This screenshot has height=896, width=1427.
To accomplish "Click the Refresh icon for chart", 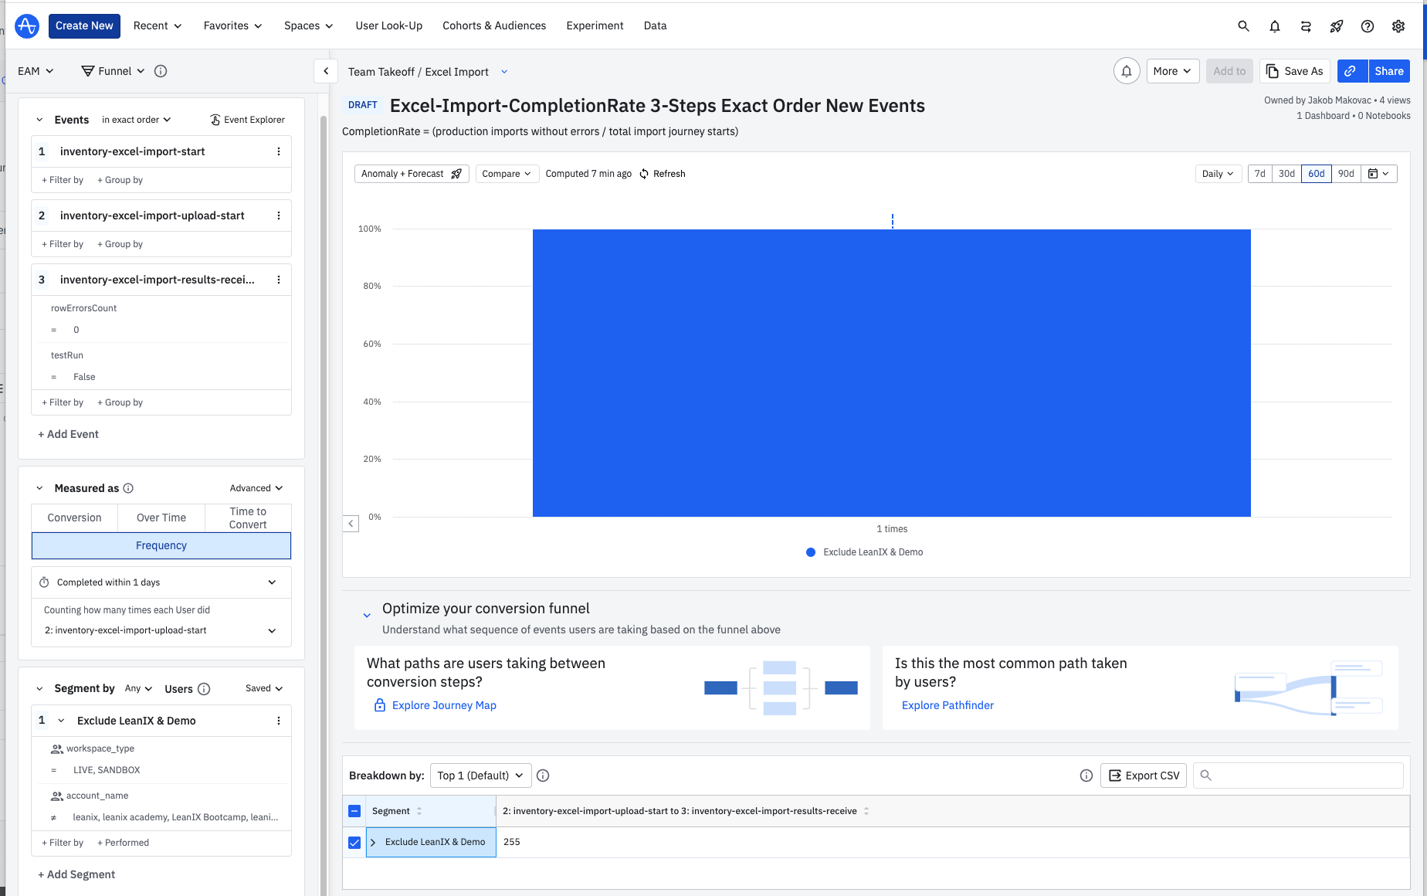I will click(x=644, y=174).
